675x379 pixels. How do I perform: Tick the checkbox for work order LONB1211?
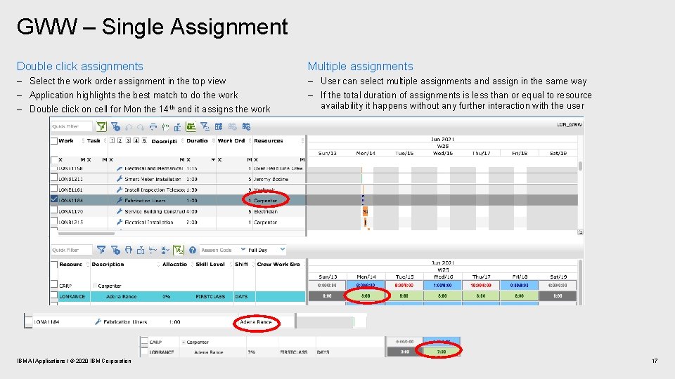(x=54, y=178)
